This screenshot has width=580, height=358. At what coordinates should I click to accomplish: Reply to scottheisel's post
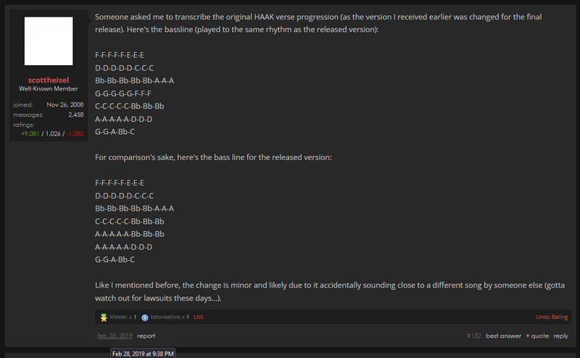pyautogui.click(x=561, y=336)
